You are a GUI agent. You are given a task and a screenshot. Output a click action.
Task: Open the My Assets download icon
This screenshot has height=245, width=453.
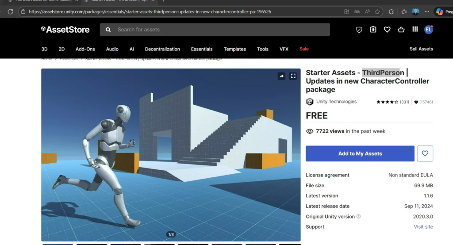pos(373,30)
